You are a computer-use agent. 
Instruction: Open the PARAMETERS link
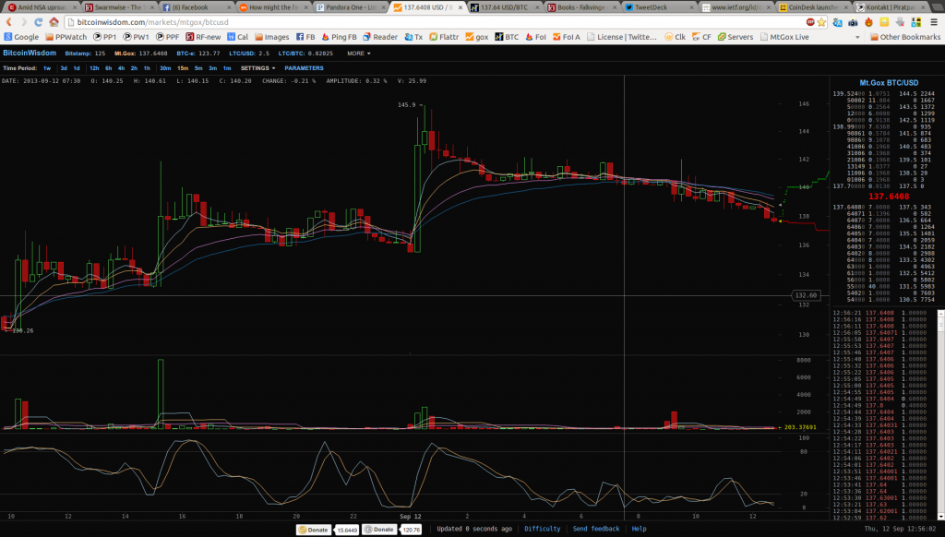click(304, 68)
